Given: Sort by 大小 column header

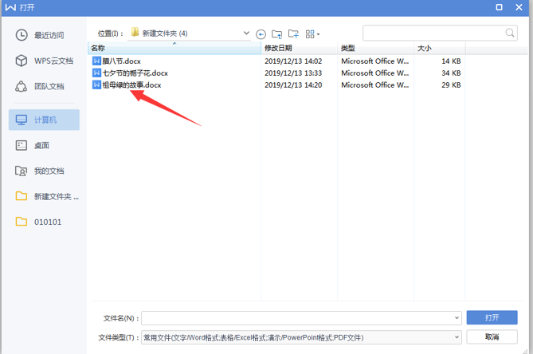Looking at the screenshot, I should point(440,48).
